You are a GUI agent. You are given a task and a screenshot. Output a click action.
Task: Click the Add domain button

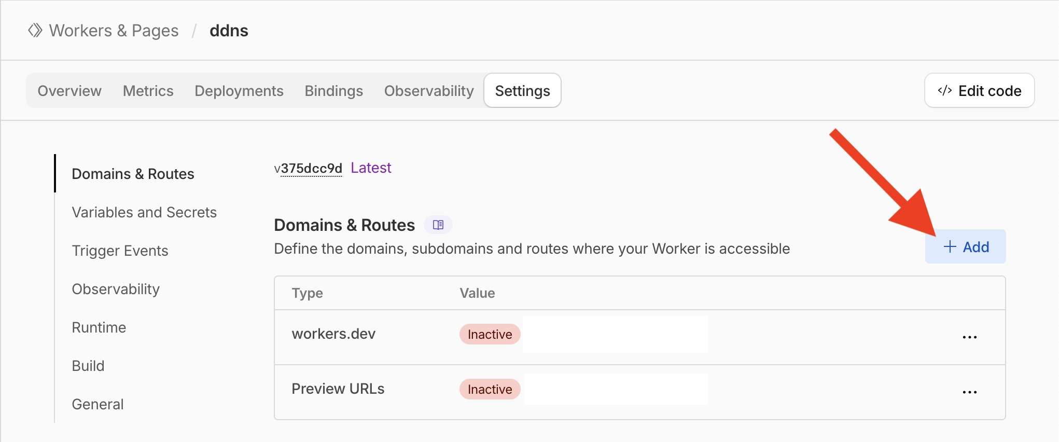[965, 247]
